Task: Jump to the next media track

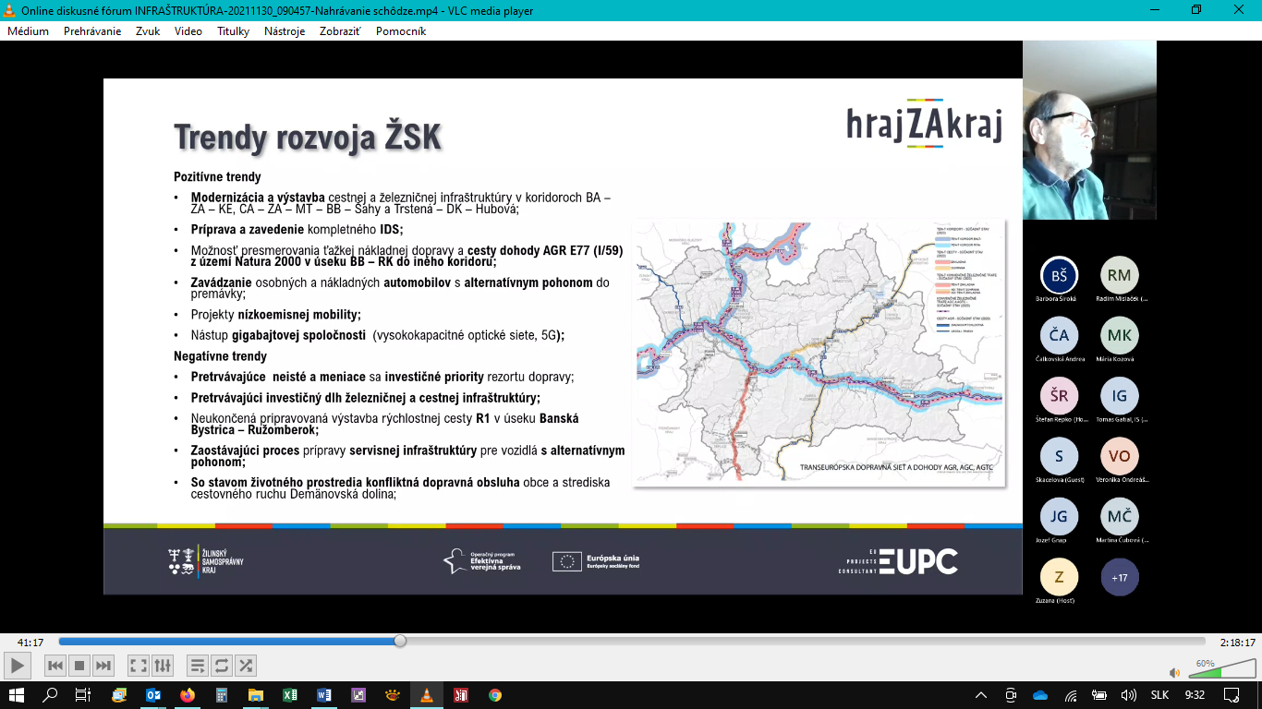Action: pos(103,665)
